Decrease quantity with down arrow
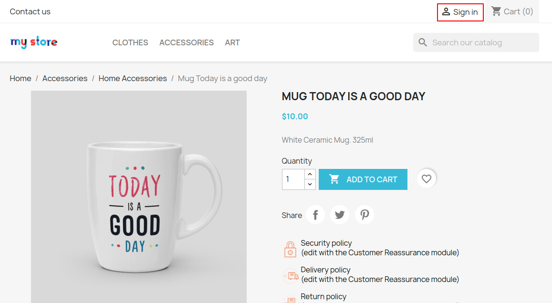The image size is (552, 303). click(x=310, y=184)
